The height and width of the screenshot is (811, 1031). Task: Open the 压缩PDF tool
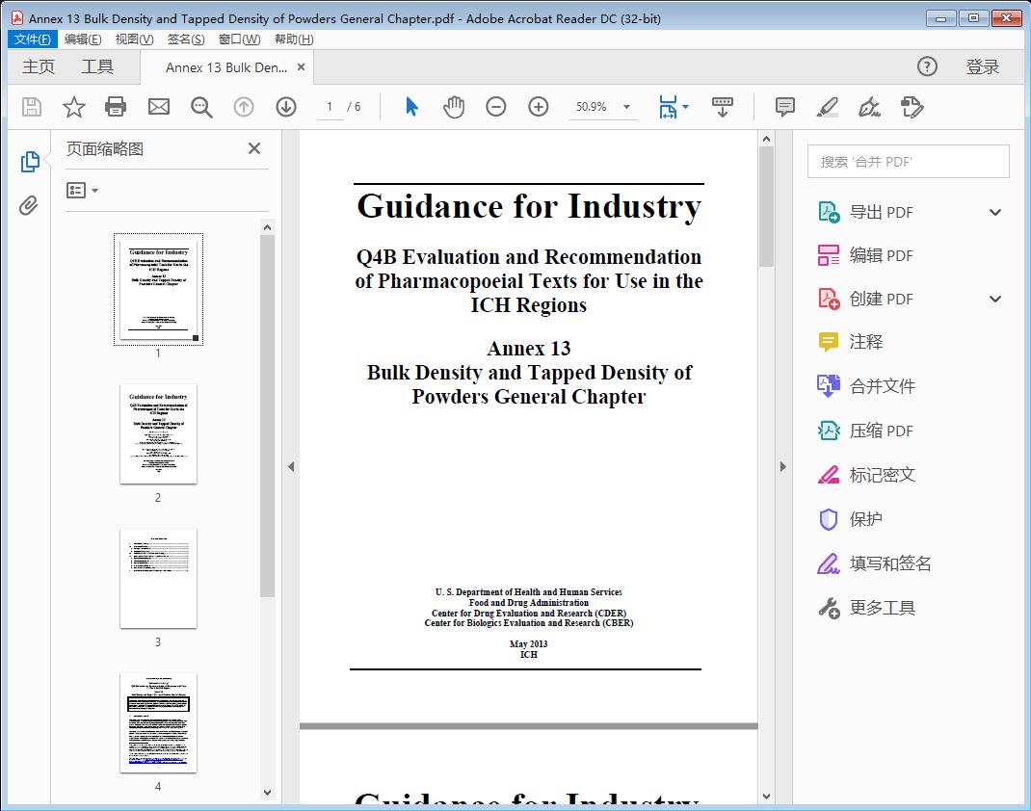(x=883, y=431)
